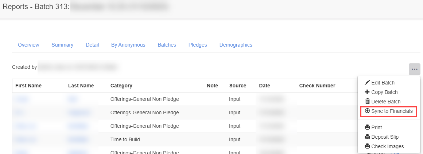423x154 pixels.
Task: Open the first row's first name link
Action: point(22,99)
